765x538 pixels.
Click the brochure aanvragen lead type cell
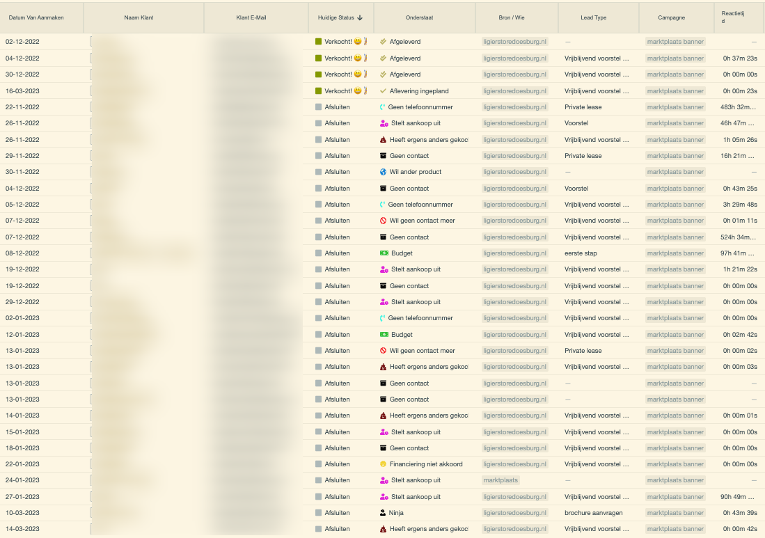[x=593, y=513]
